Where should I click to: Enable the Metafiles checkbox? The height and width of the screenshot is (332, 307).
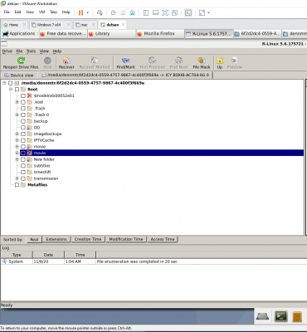tap(17, 185)
